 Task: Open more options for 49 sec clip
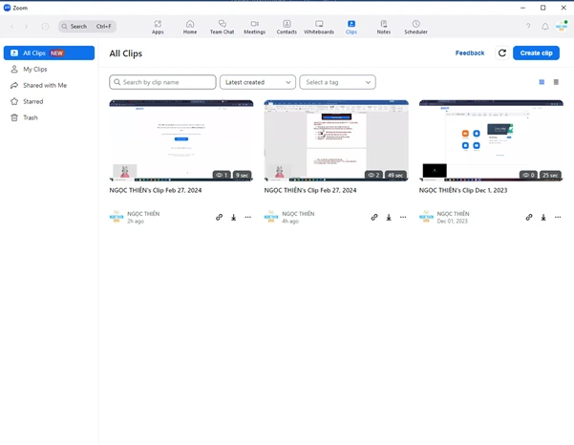tap(403, 217)
